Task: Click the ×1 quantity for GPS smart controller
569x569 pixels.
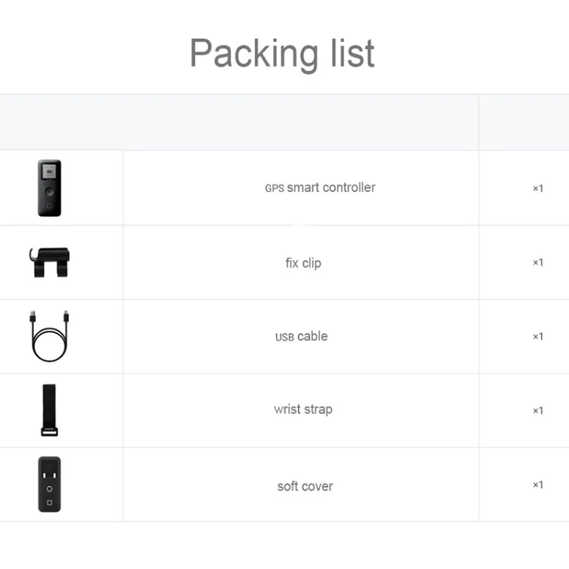Action: pos(538,188)
